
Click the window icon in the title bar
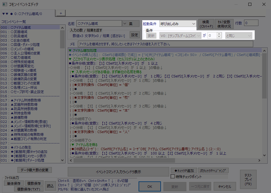5,4
